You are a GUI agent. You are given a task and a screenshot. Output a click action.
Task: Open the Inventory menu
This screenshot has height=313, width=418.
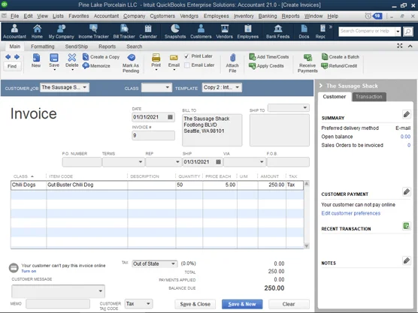244,16
